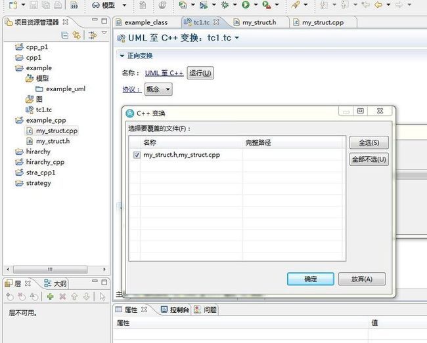Screen dimensions: 427x343
Task: Close the project explorer tab via X
Action: click(x=66, y=22)
